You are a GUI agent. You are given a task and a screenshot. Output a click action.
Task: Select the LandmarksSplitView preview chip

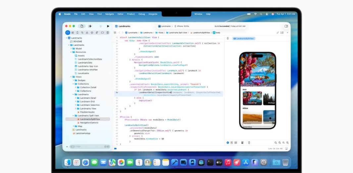click(244, 39)
